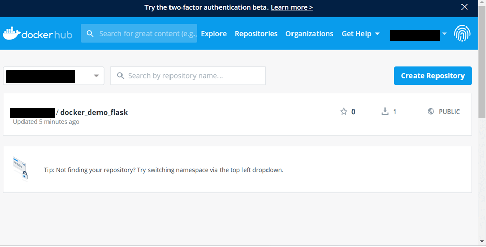The height and width of the screenshot is (247, 486).
Task: Focus the Search by repository name field
Action: click(188, 76)
